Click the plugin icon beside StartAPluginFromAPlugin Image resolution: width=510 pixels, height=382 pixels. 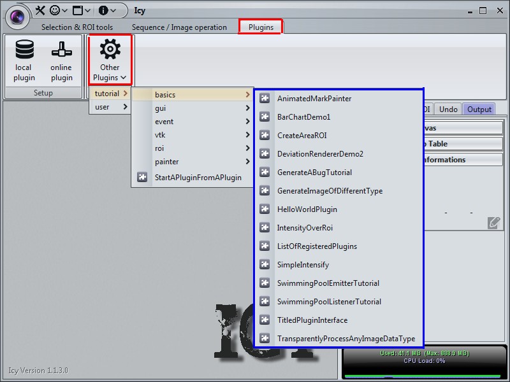(142, 178)
